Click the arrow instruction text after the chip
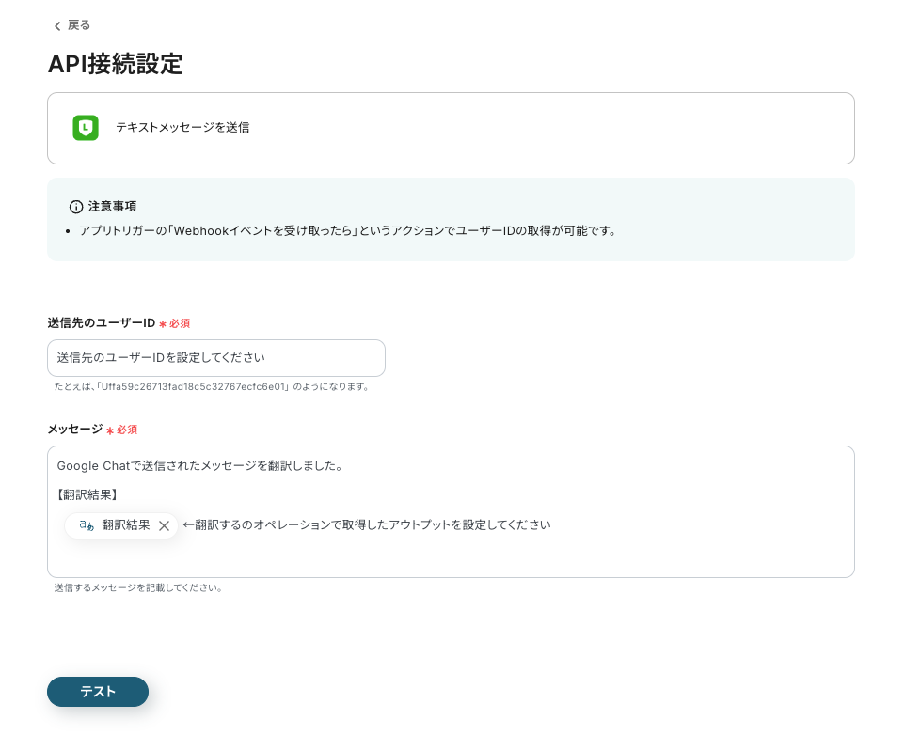904x735 pixels. coord(366,524)
